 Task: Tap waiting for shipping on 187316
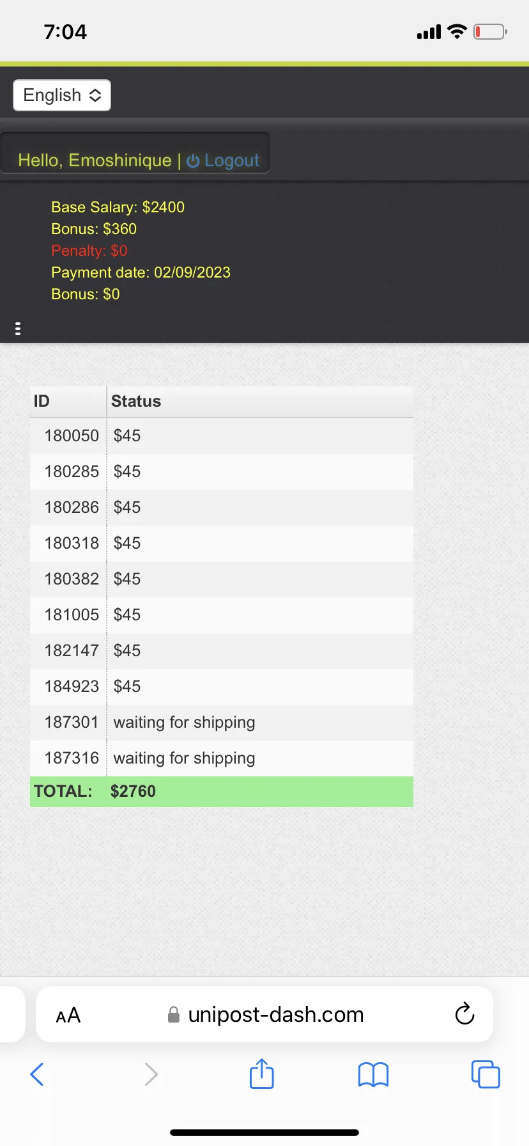click(x=184, y=758)
